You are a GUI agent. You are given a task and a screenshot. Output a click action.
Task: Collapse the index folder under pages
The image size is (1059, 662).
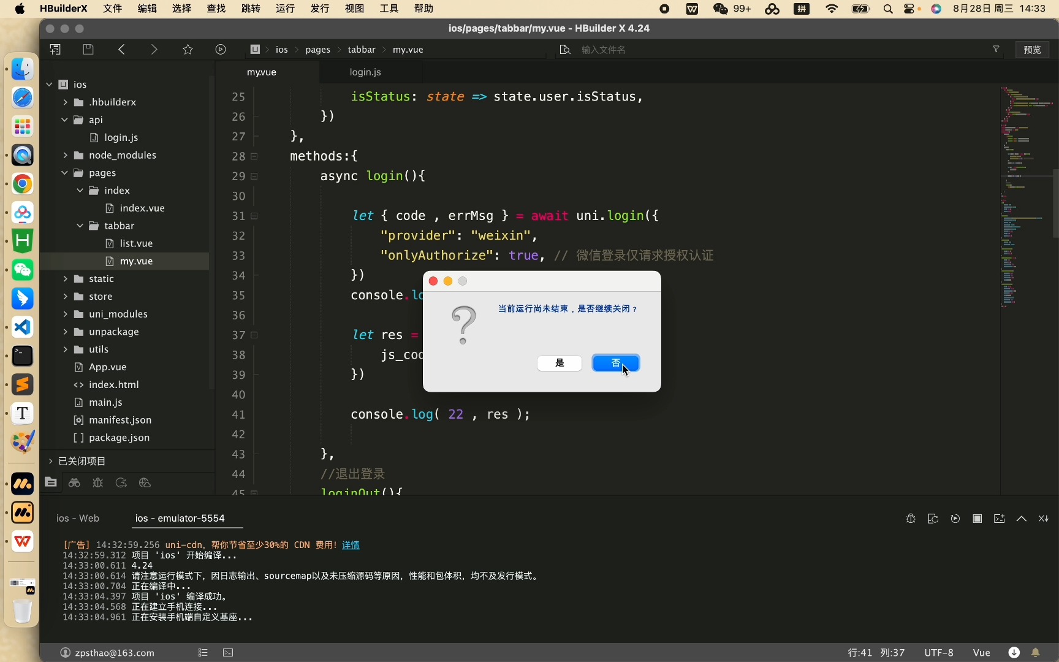tap(80, 191)
